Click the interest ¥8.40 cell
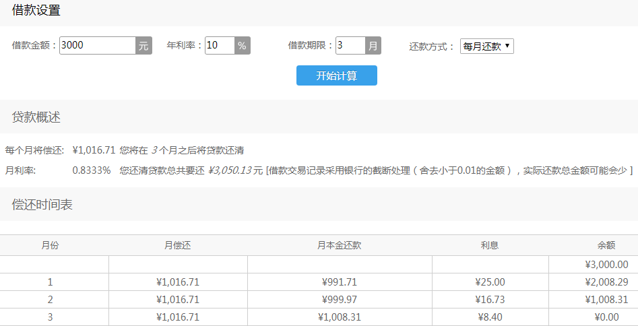Screen dimensions: 638x326 click(x=490, y=317)
